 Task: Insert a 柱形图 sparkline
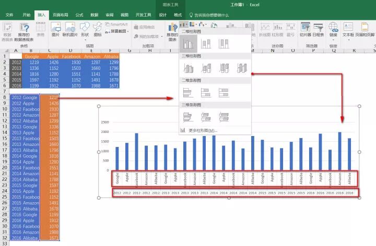tap(277, 30)
